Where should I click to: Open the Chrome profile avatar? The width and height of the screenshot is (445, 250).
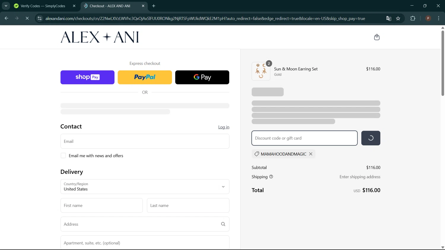click(x=428, y=18)
